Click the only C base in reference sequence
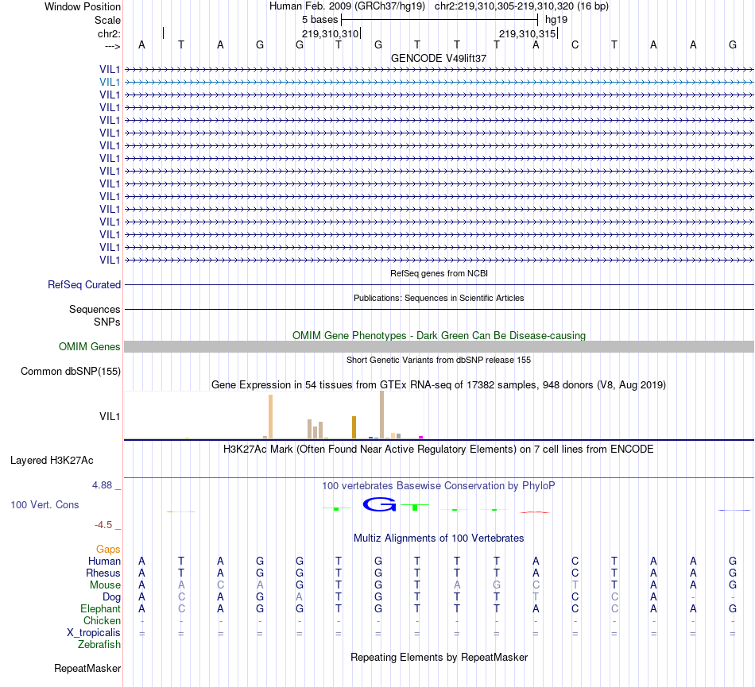 (575, 44)
